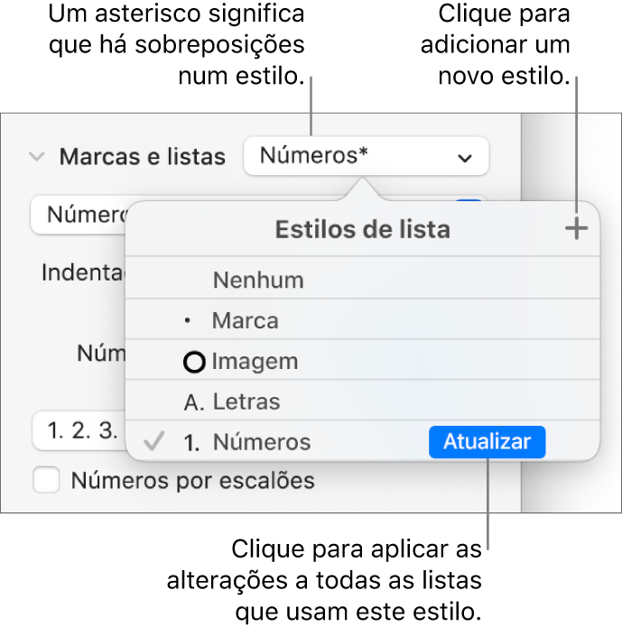Screen dimensions: 622x636
Task: Open the Números* list style dropdown
Action: point(366,157)
